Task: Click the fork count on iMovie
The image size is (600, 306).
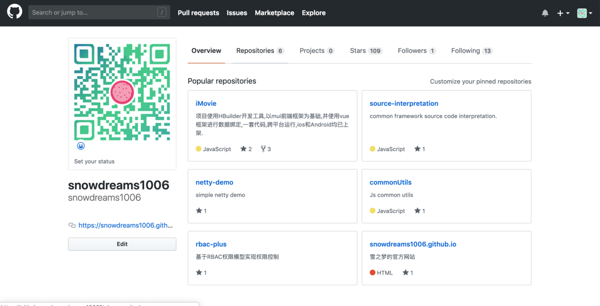Action: coord(266,149)
